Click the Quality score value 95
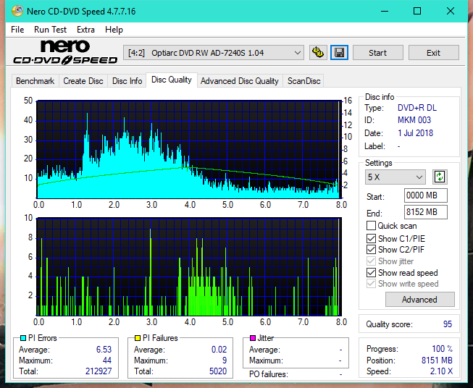 click(448, 324)
